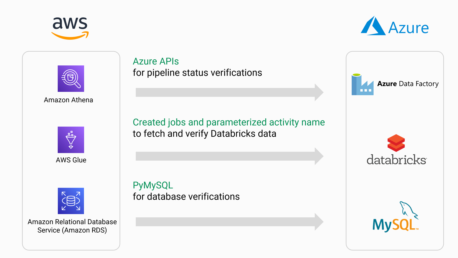Viewport: 458px width, 258px height.
Task: Click the AWS logo
Action: click(x=70, y=28)
